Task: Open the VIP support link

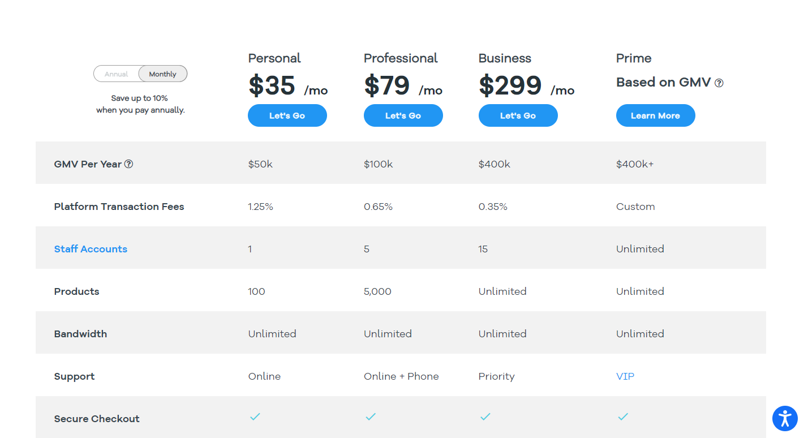Action: click(x=625, y=376)
